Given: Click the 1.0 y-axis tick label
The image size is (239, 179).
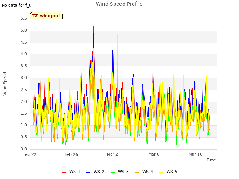Looking at the screenshot, I should pos(24,125).
